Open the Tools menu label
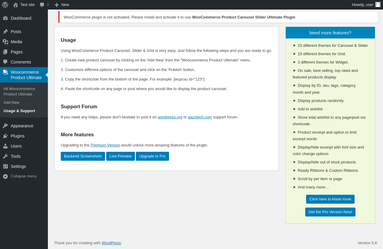Viewport: 383px width, 249px height. pos(16,156)
